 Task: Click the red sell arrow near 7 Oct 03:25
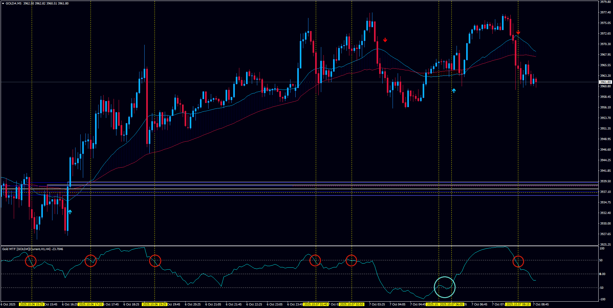tap(385, 40)
